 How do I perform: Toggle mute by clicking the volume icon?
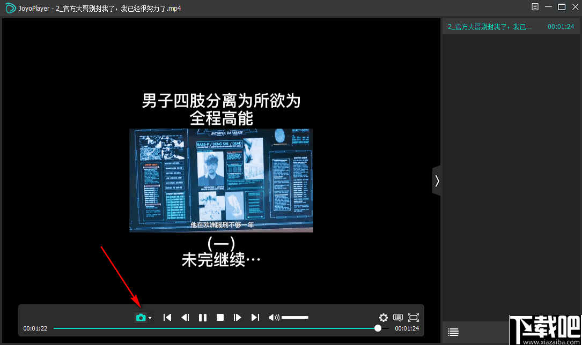coord(274,317)
